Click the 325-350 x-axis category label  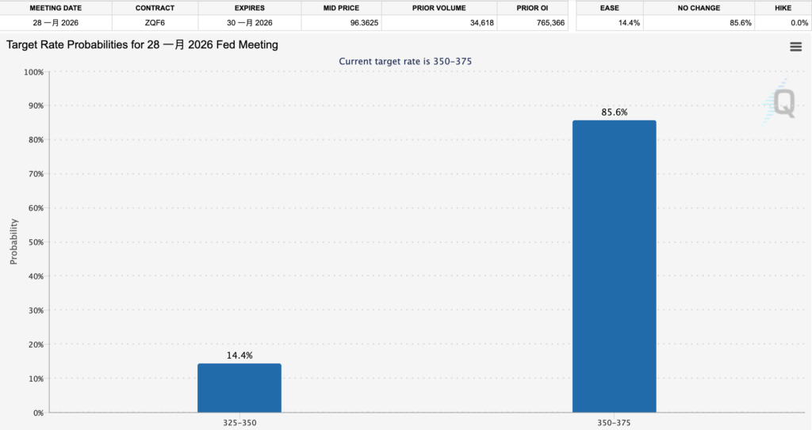point(239,424)
